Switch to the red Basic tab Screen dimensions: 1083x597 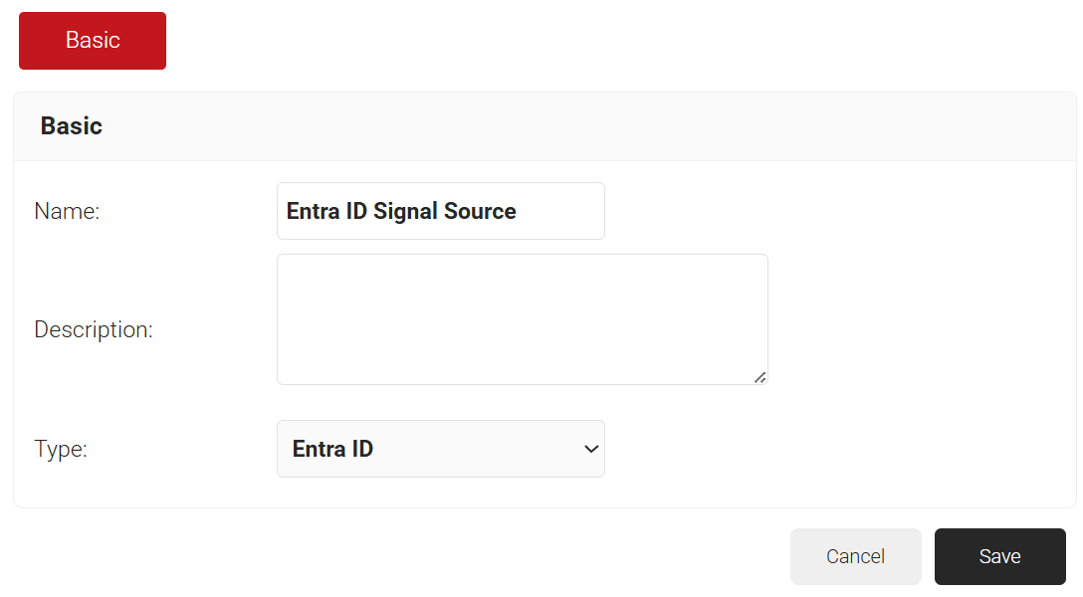pos(93,41)
